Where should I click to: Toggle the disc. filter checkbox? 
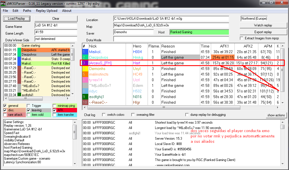(x=5, y=110)
